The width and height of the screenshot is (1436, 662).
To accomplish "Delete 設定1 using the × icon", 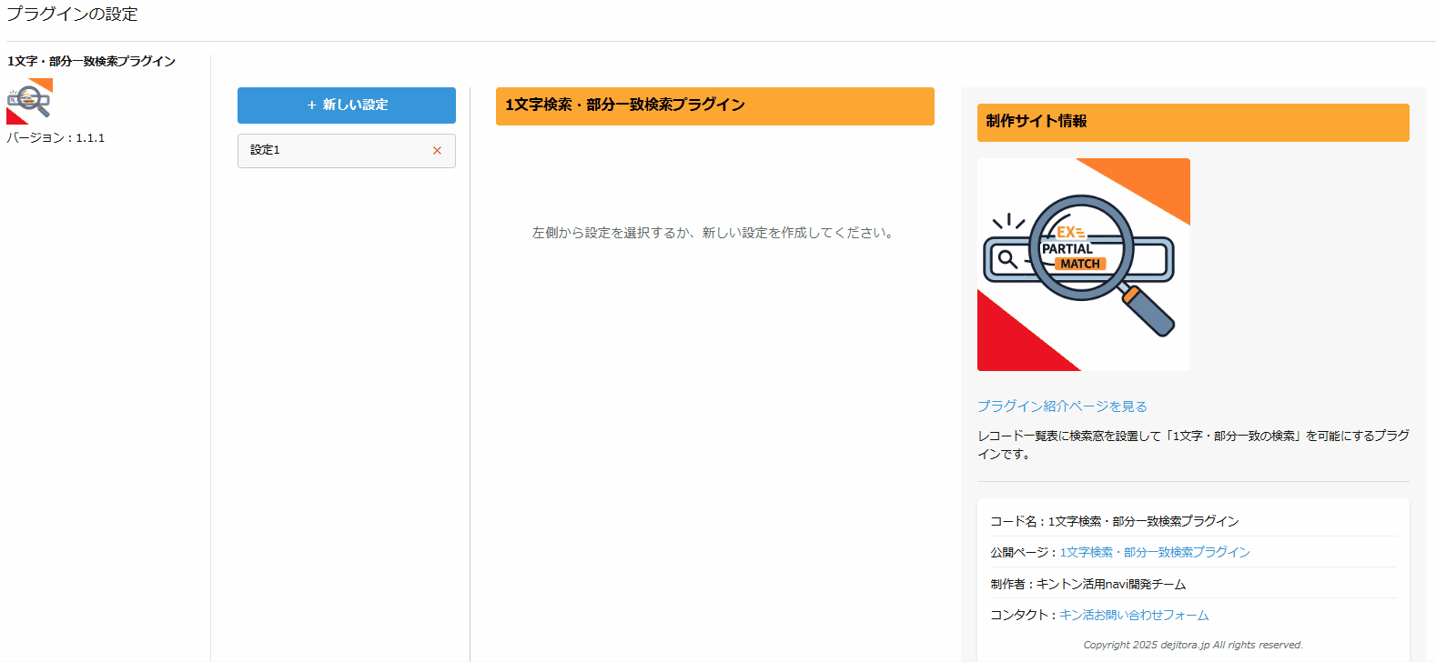I will click(x=437, y=151).
